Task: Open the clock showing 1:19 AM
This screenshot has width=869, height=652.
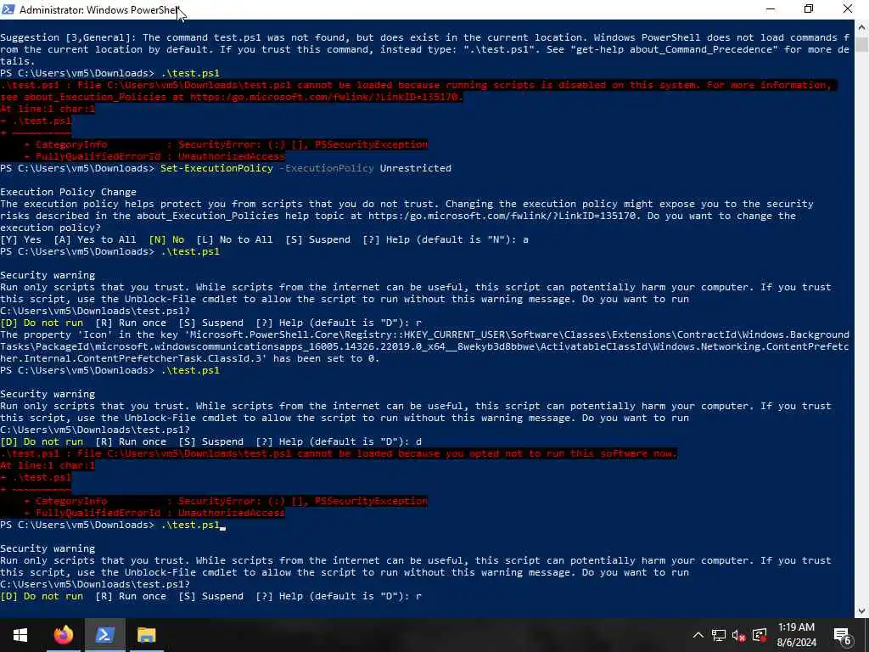Action: (796, 635)
